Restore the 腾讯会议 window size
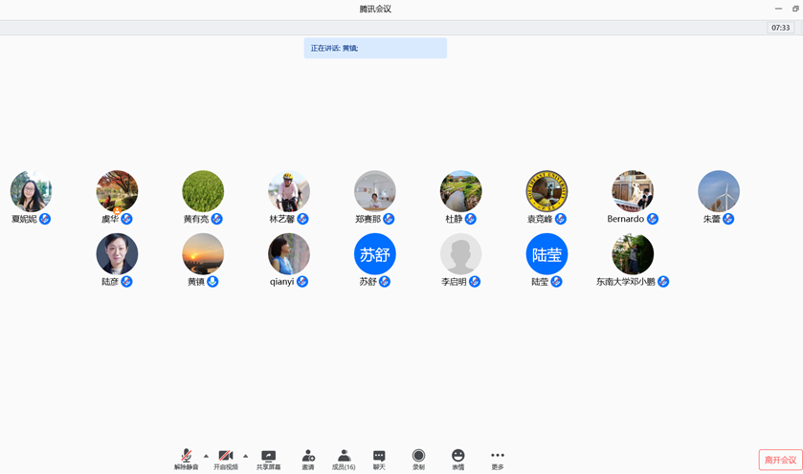 pyautogui.click(x=795, y=9)
